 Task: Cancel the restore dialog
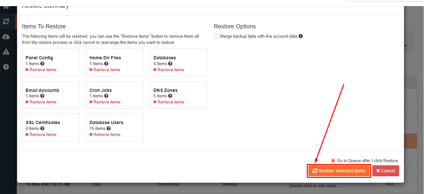point(386,171)
